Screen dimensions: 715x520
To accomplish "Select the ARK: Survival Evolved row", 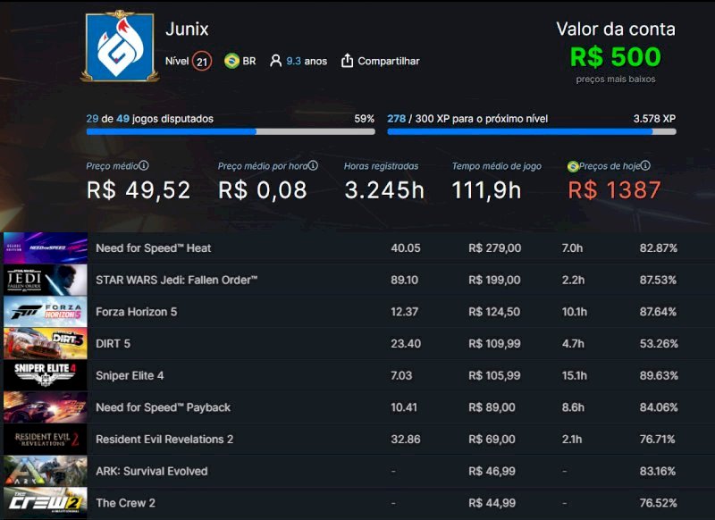I will (357, 471).
